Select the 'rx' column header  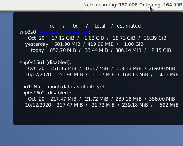[52, 26]
